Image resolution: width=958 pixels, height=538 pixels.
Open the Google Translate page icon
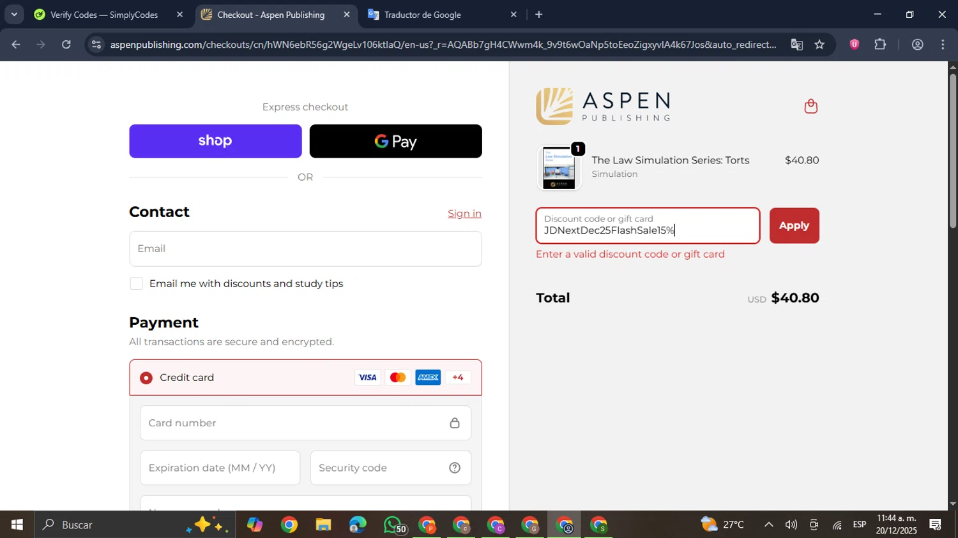[796, 45]
